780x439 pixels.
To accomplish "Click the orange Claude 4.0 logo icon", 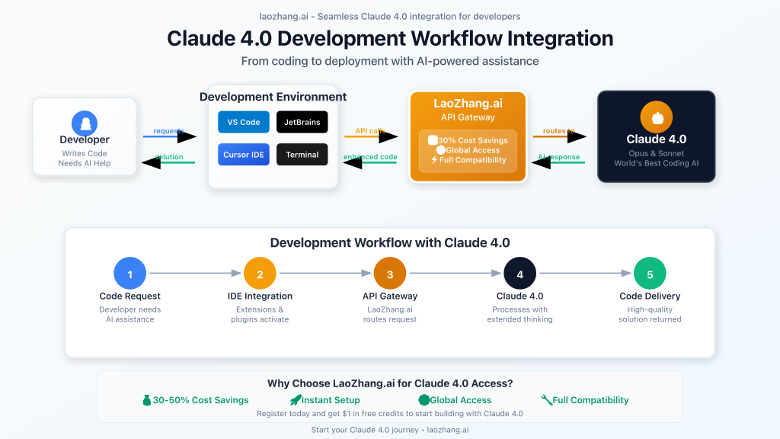I will pos(656,117).
